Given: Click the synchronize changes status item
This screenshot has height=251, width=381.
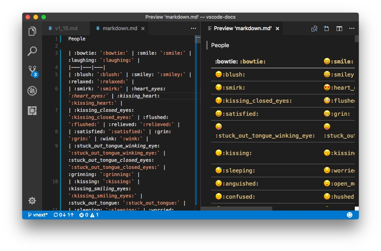Looking at the screenshot, I should (x=63, y=215).
